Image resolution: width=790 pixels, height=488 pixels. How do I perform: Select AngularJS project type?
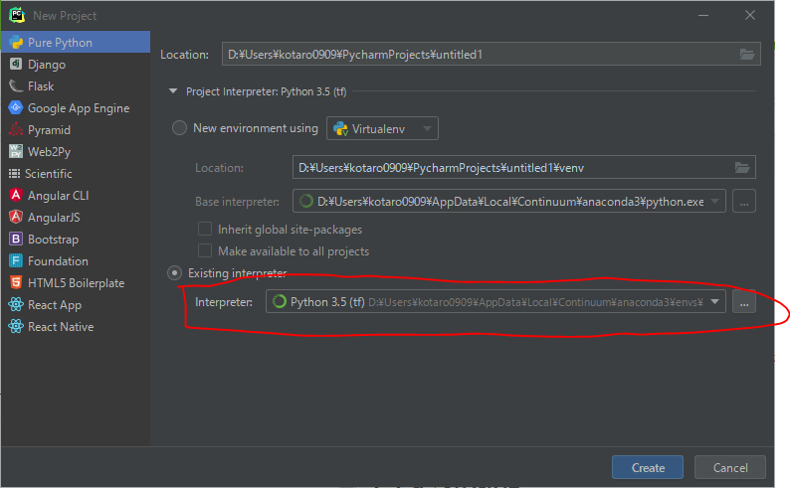(x=76, y=218)
